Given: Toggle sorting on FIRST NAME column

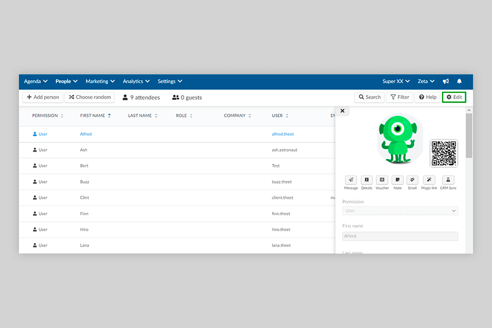Looking at the screenshot, I should pyautogui.click(x=95, y=116).
